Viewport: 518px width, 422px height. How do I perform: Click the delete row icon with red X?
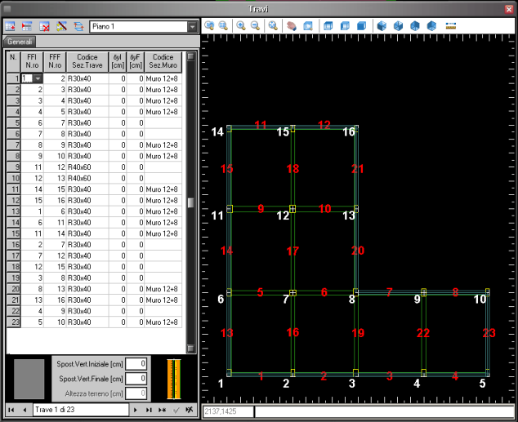(45, 27)
